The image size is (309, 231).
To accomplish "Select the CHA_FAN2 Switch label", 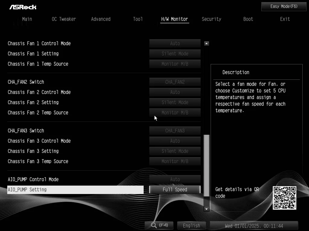I will coord(26,82).
